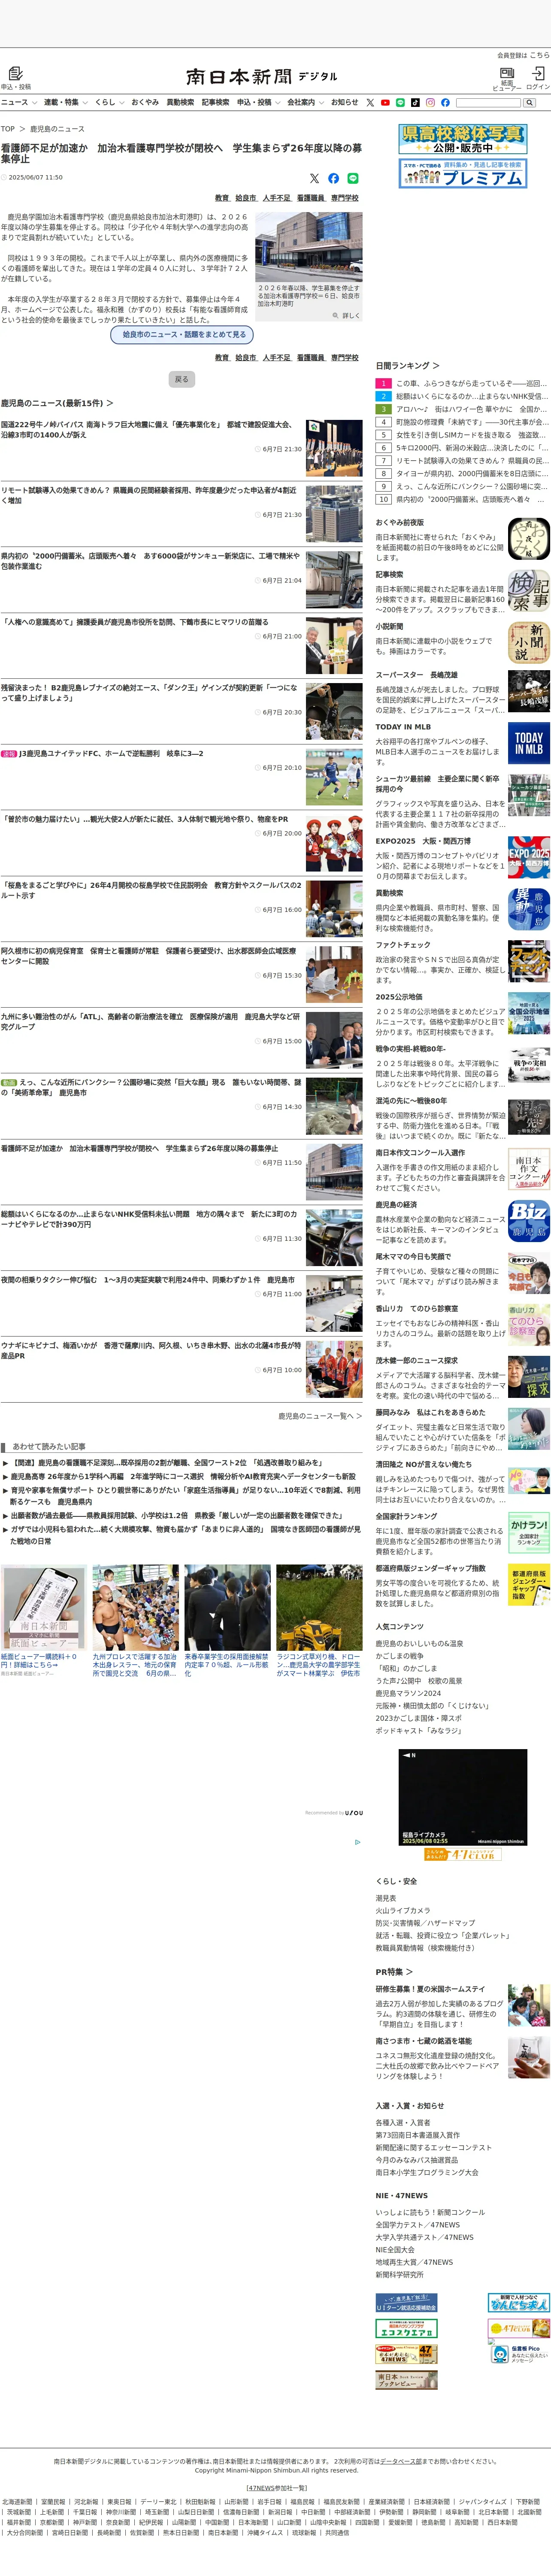551x2576 pixels.
Task: Open 九州プロレス recommended article thumbnail
Action: pyautogui.click(x=135, y=1607)
